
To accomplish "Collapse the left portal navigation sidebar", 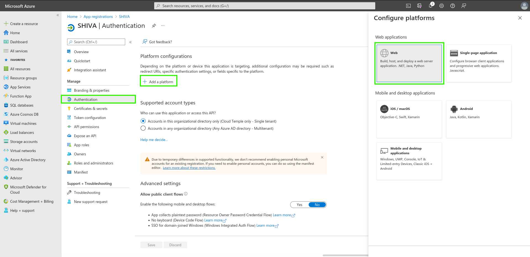I will [x=58, y=15].
